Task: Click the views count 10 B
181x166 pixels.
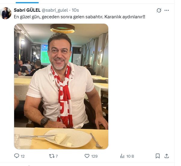Action: [130, 156]
